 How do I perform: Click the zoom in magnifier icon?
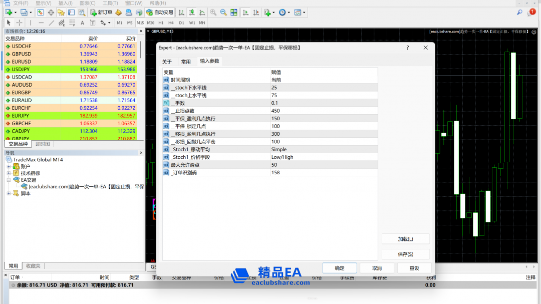[213, 12]
